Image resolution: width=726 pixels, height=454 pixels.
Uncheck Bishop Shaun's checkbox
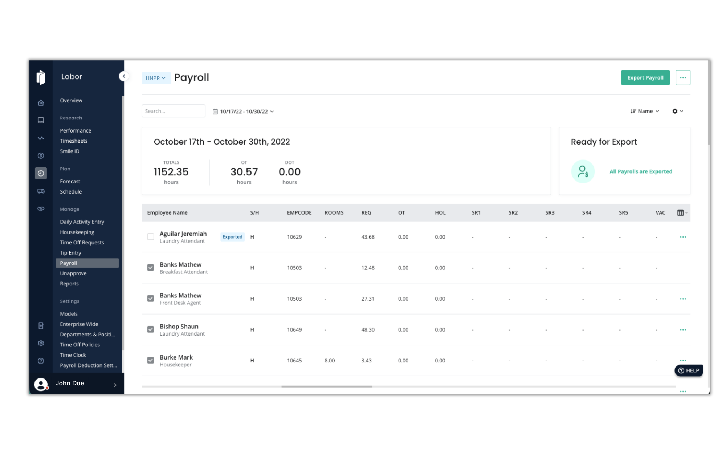coord(151,329)
